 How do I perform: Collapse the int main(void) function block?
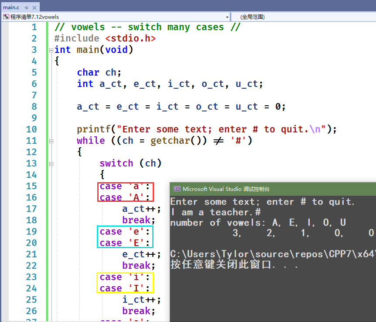pos(51,50)
